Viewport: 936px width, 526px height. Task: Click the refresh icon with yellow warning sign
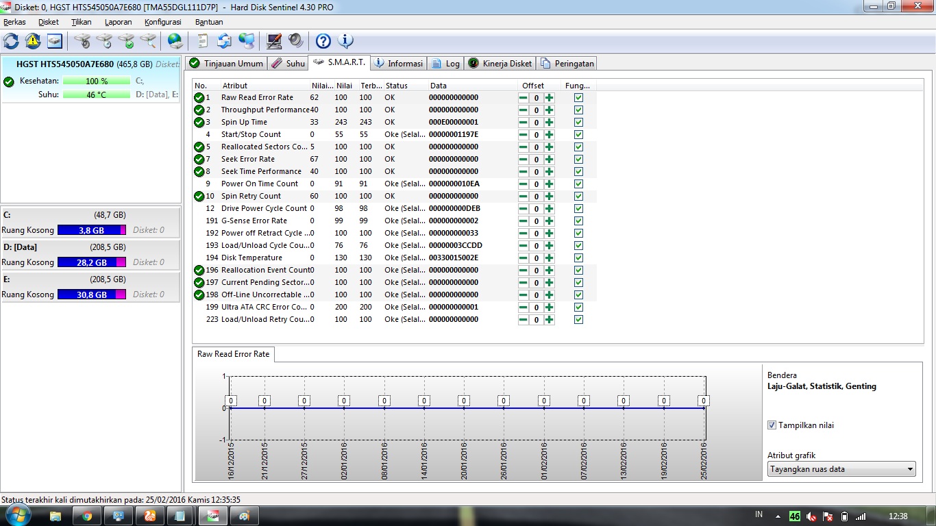[33, 41]
